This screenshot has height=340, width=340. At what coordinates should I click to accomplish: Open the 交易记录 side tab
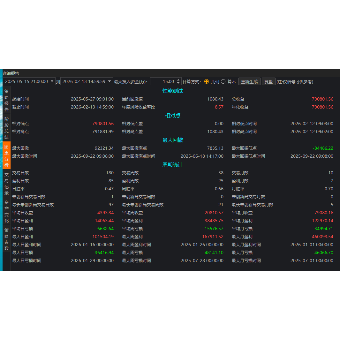pos(6,184)
